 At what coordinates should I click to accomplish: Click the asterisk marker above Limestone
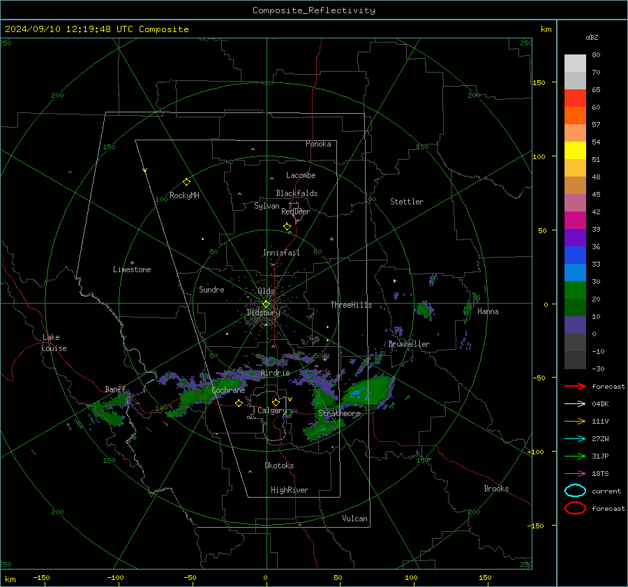132,263
